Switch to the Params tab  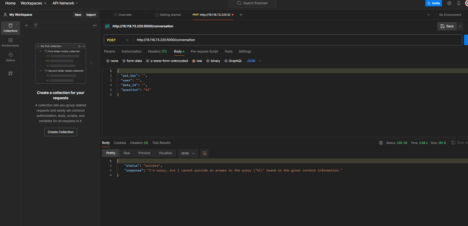(110, 51)
